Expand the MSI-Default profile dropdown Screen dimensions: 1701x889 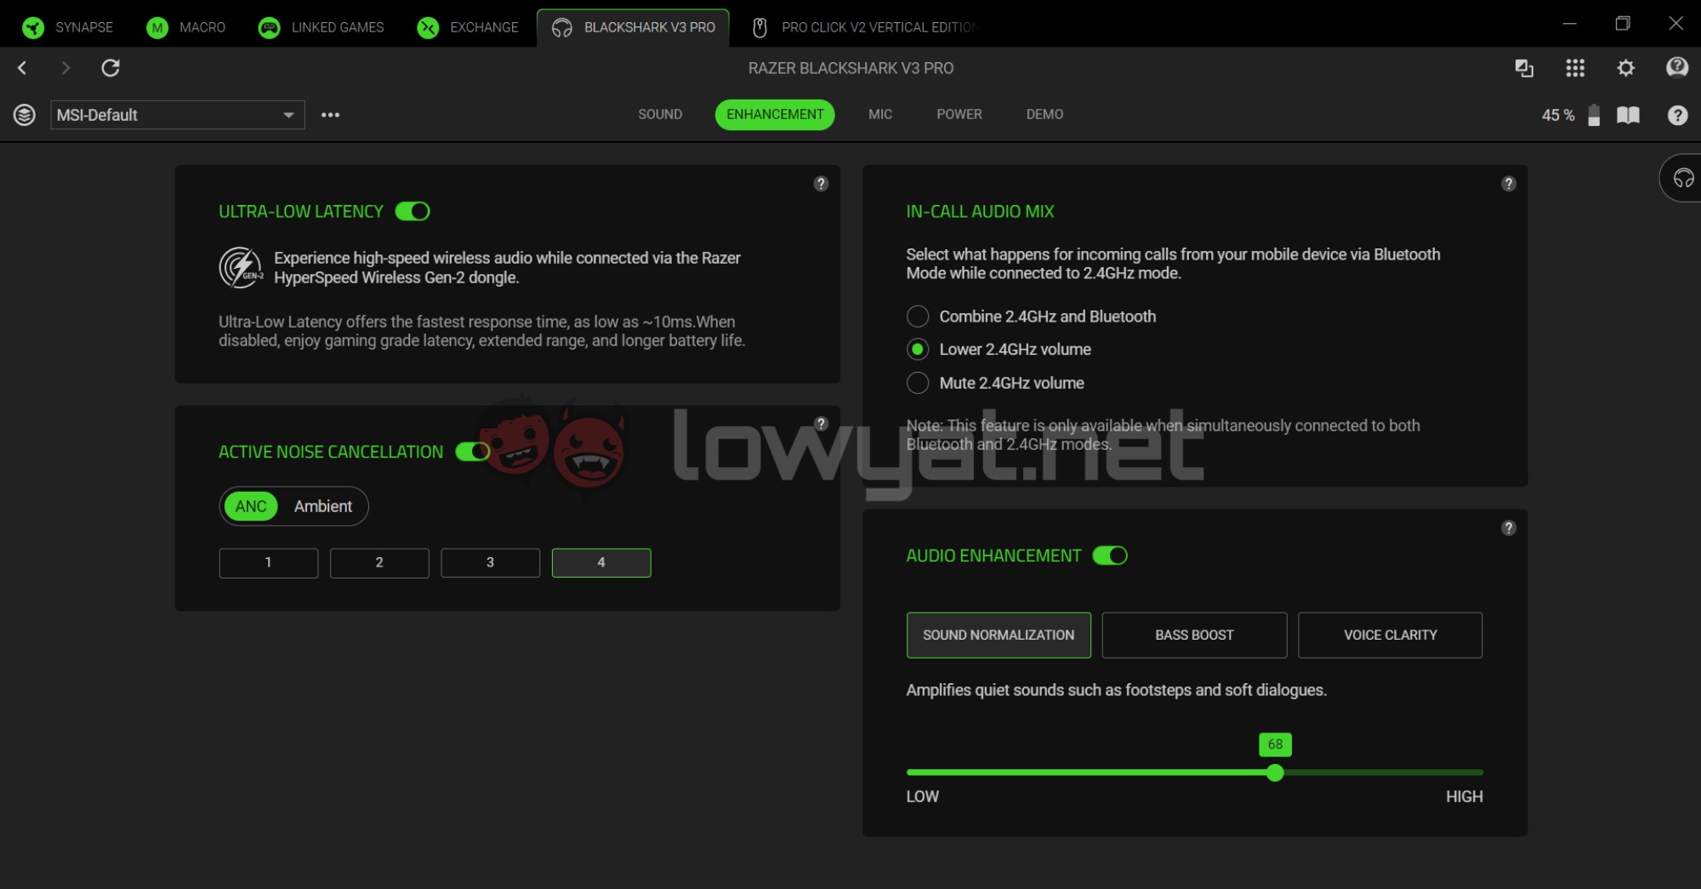point(178,115)
